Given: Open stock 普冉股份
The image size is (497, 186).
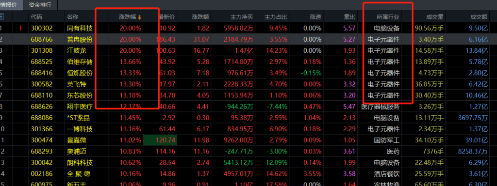Looking at the screenshot, I should point(80,40).
